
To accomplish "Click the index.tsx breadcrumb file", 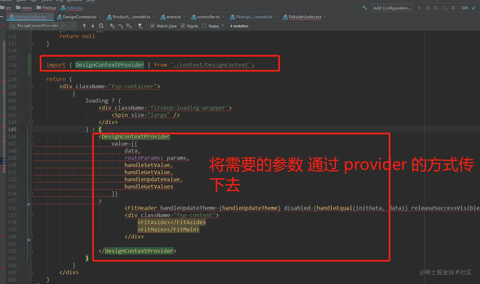I will [x=72, y=8].
